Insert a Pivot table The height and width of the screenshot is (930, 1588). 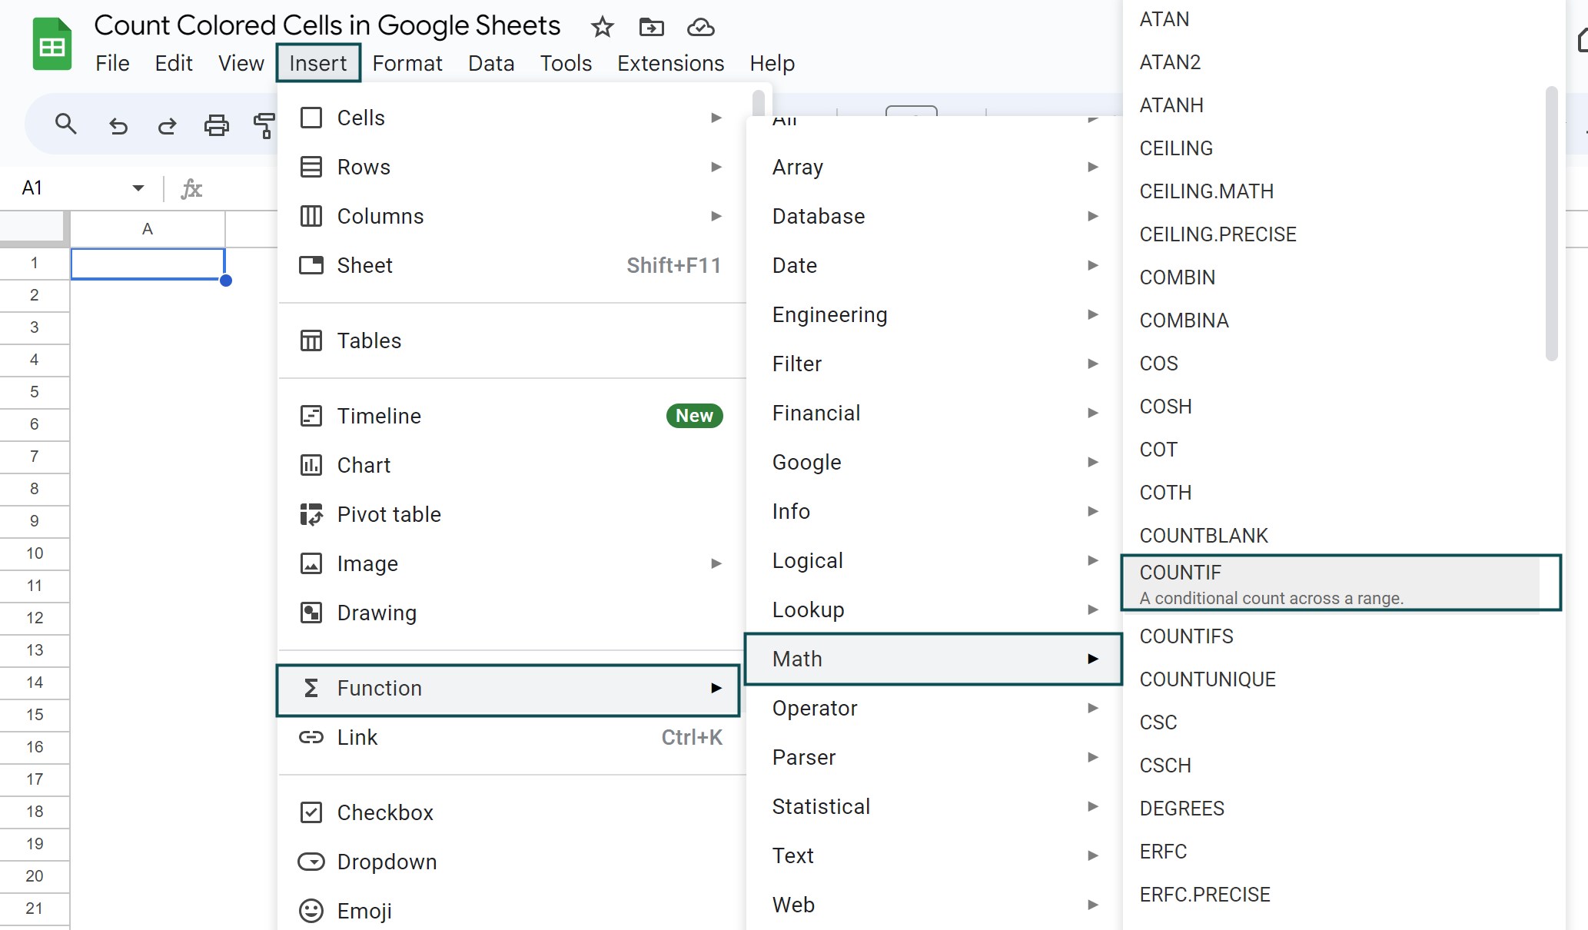(511, 514)
